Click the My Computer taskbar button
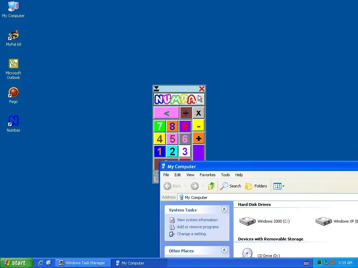 point(139,263)
